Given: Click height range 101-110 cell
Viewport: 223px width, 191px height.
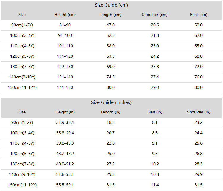Looking at the screenshot, I should [x=65, y=46].
